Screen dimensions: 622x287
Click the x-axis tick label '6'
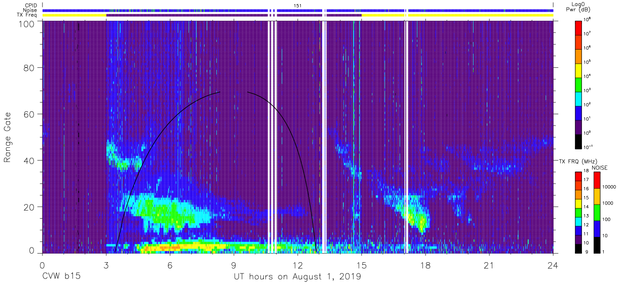point(170,265)
